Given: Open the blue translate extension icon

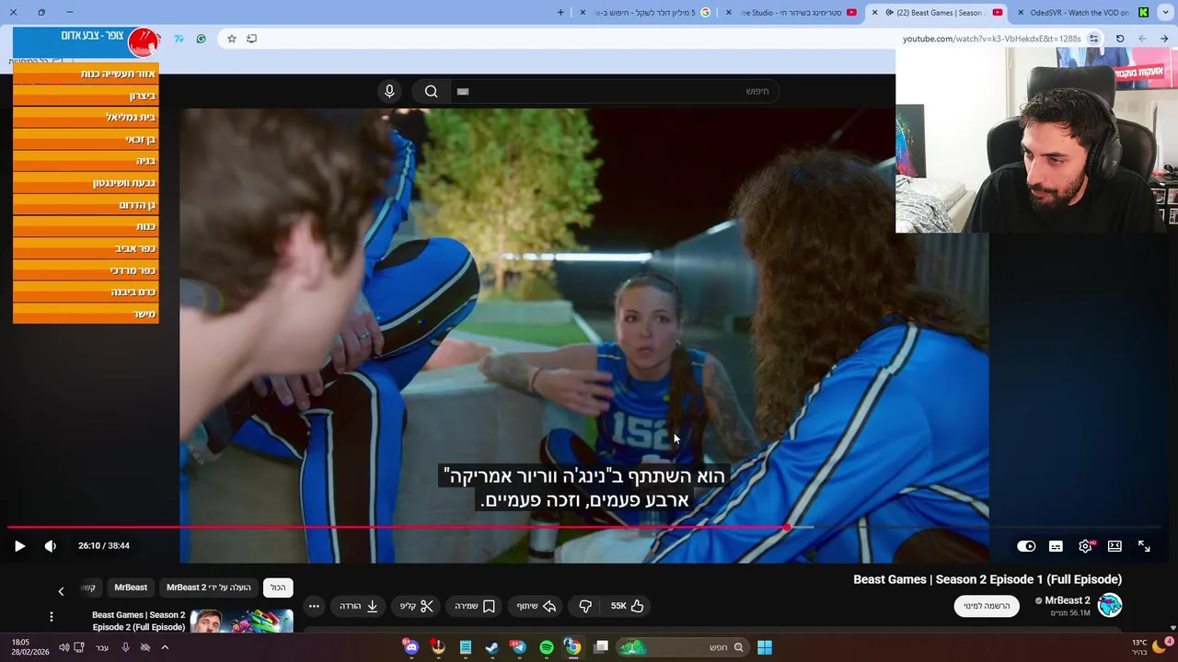Looking at the screenshot, I should [179, 39].
